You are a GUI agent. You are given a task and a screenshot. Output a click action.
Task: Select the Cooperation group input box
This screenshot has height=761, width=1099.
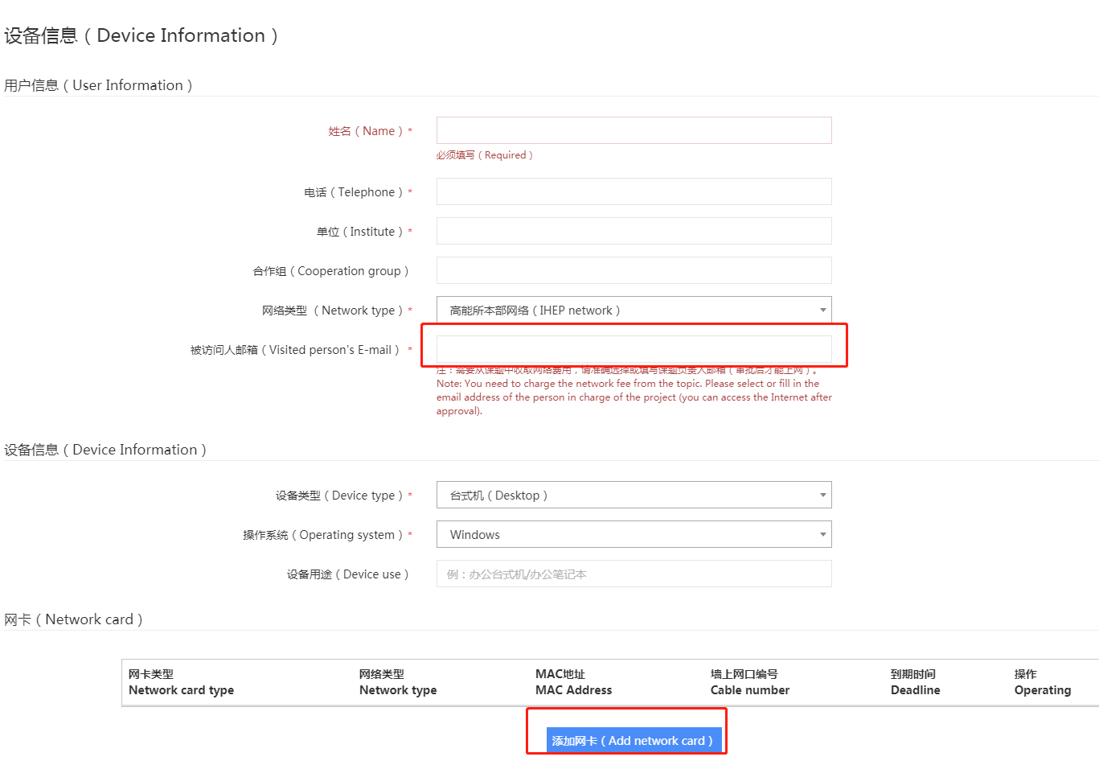point(634,270)
